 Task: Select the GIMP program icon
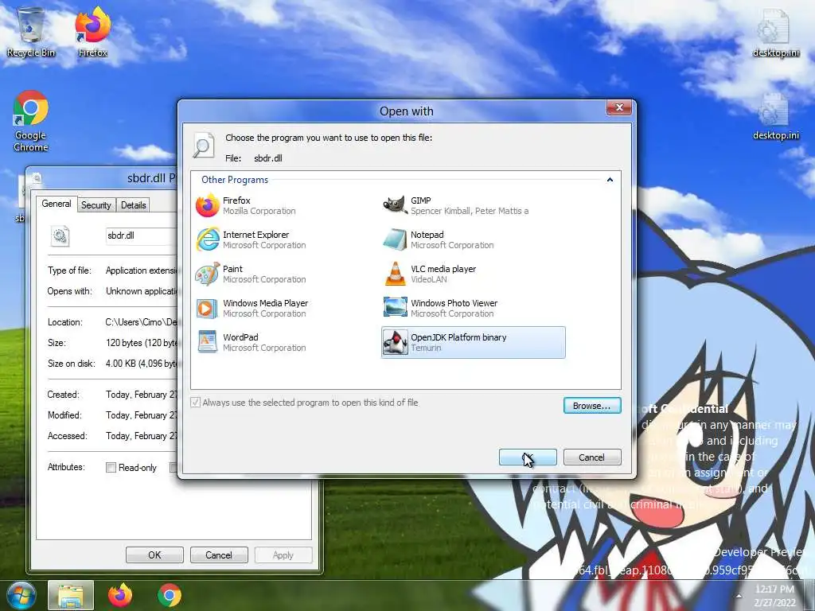395,205
